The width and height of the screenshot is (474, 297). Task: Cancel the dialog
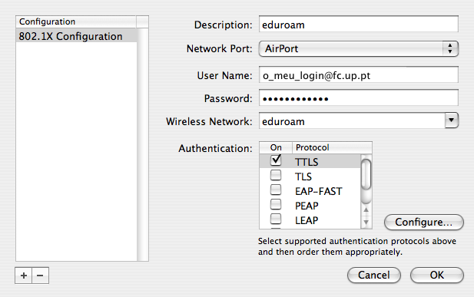374,275
